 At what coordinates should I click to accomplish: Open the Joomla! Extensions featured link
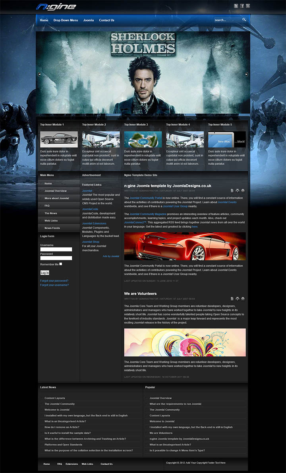tap(94, 224)
